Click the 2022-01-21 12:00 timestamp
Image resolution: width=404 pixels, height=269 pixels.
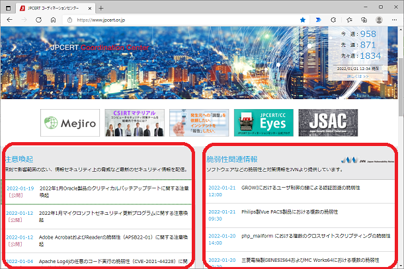(222, 191)
